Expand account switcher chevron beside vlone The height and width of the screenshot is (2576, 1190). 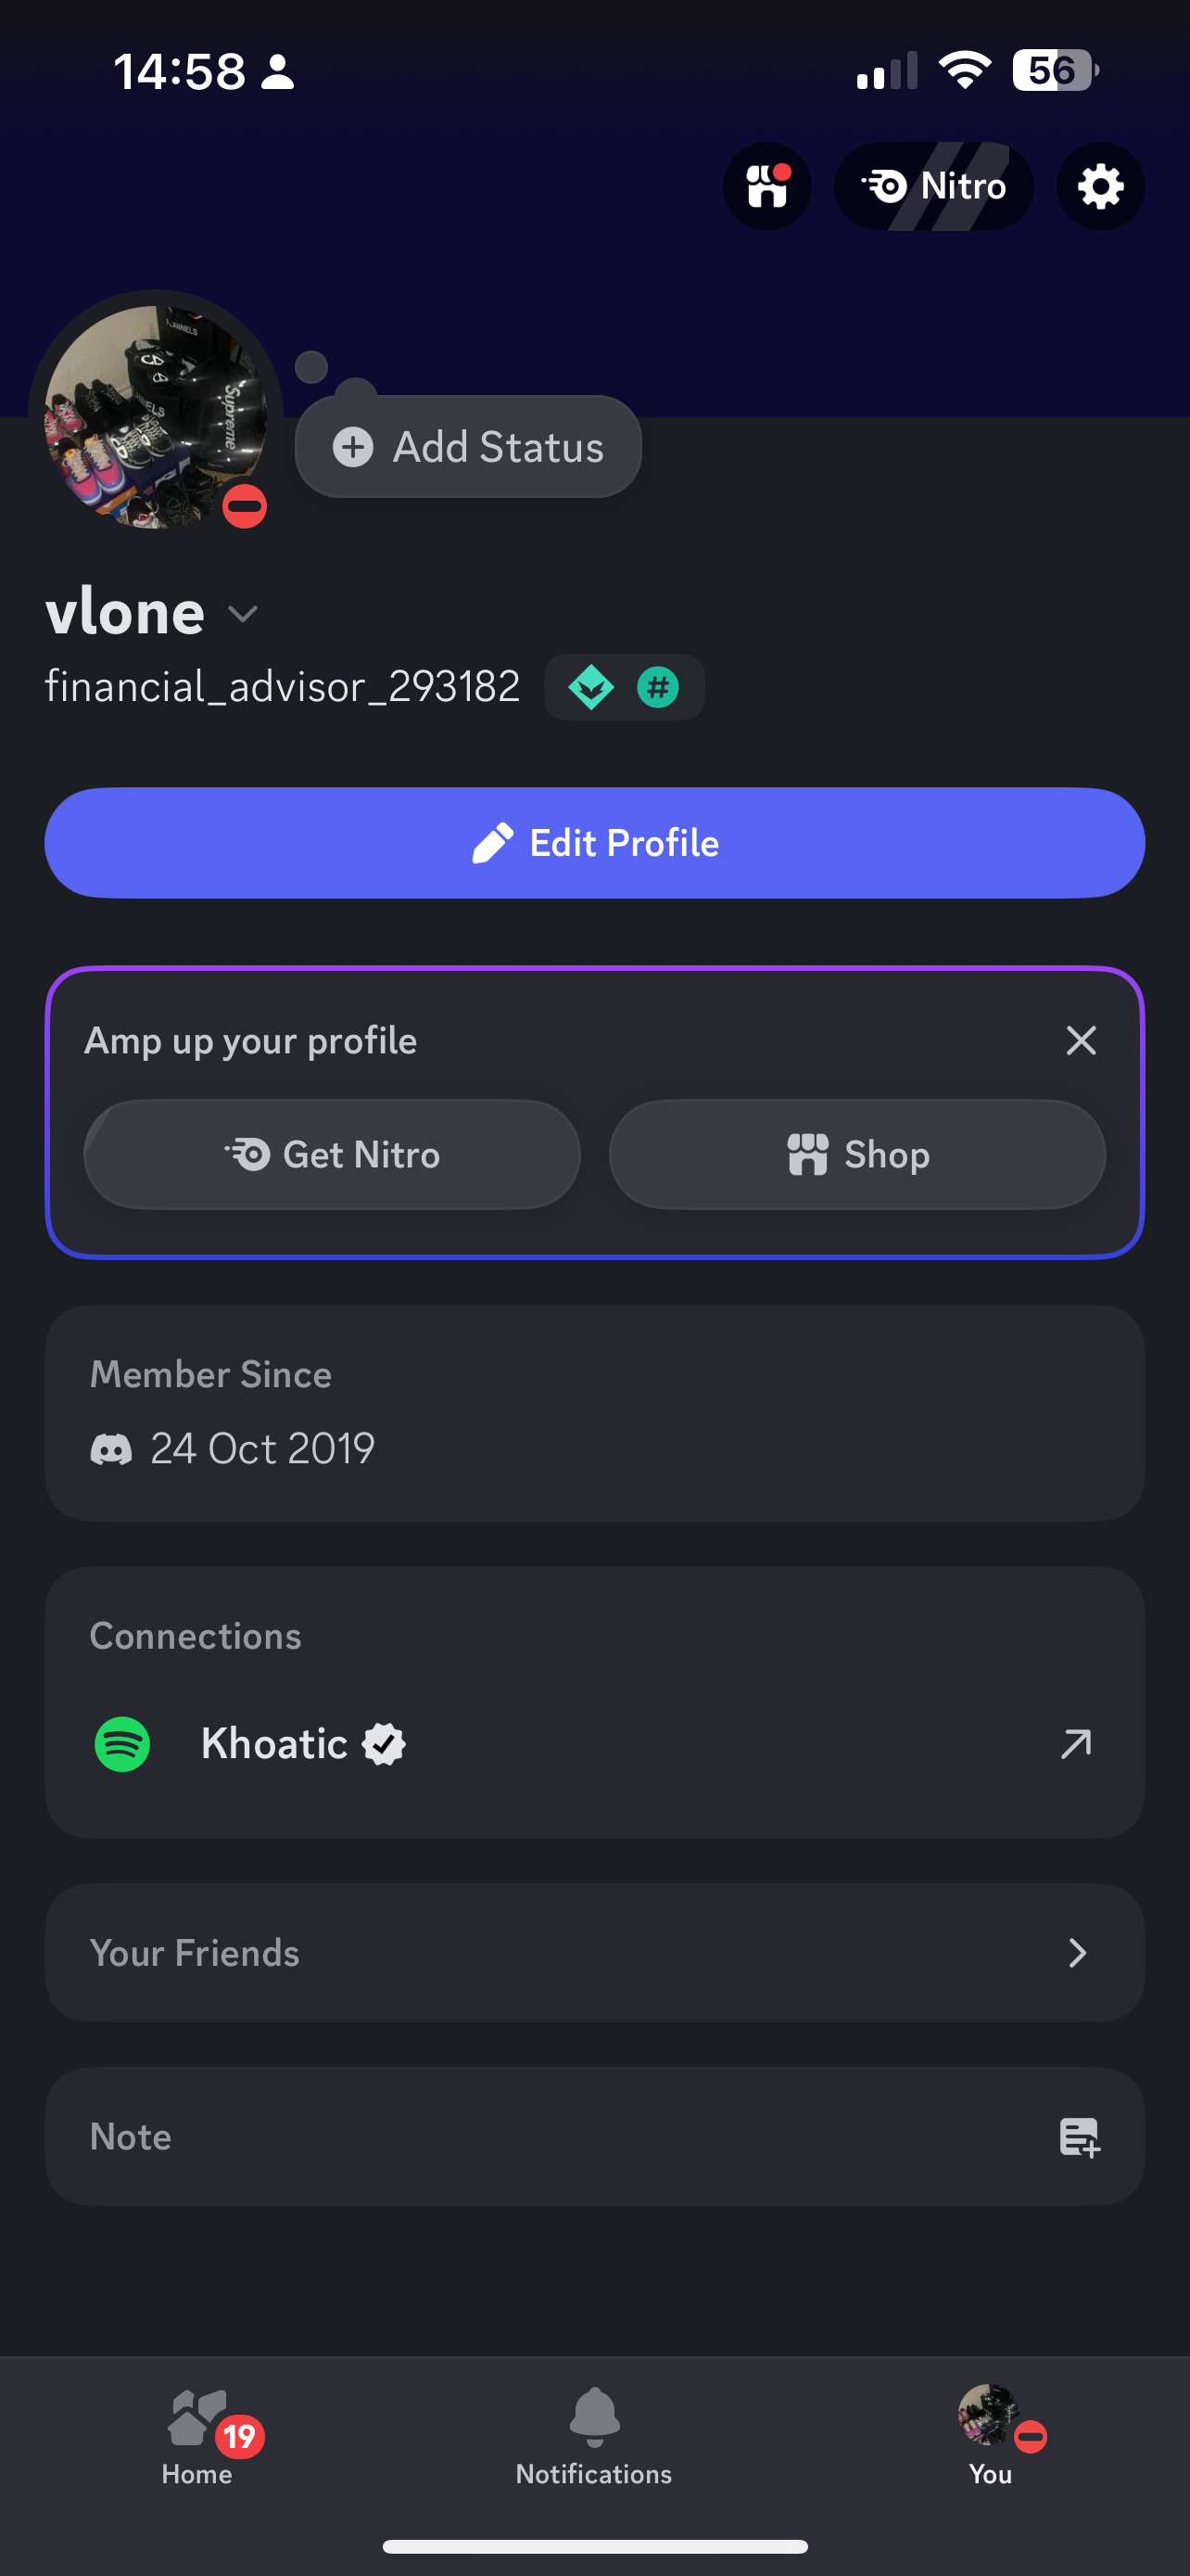click(x=243, y=613)
